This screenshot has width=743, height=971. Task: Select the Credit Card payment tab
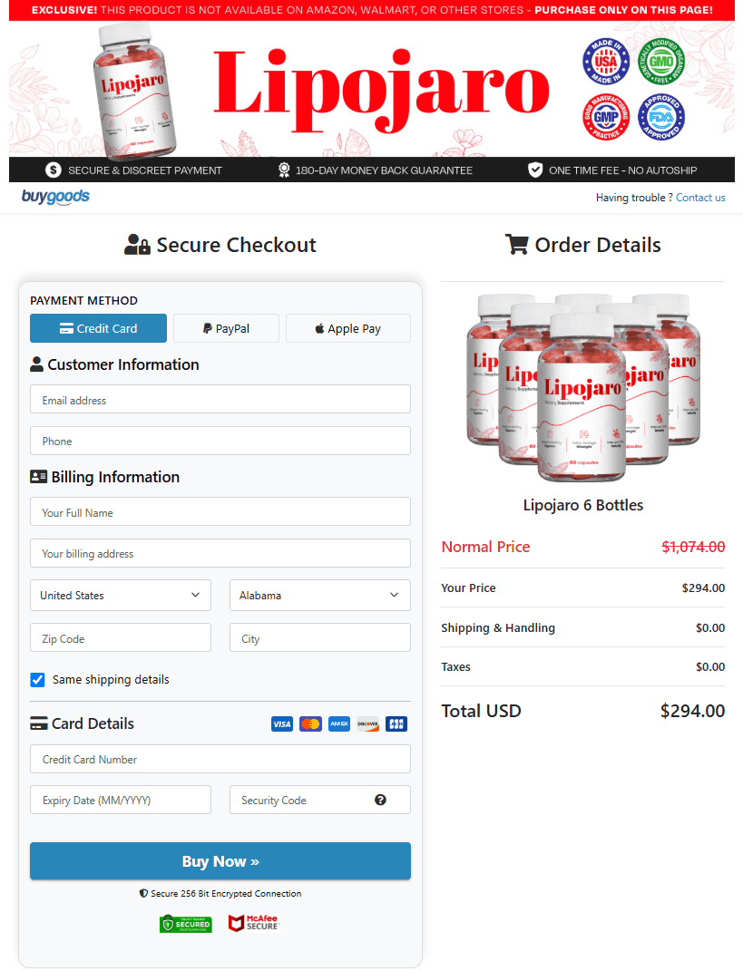(x=98, y=328)
